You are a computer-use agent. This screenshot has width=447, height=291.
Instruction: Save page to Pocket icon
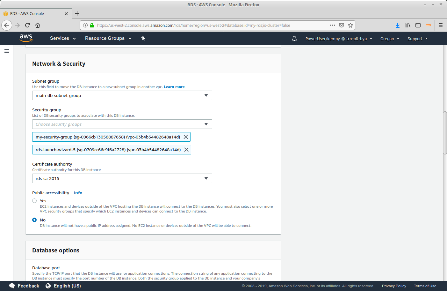[x=342, y=25]
